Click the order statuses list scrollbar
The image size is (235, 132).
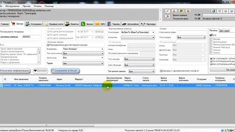39,55
